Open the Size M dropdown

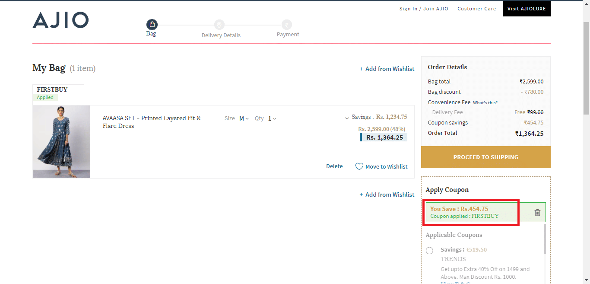coord(242,118)
